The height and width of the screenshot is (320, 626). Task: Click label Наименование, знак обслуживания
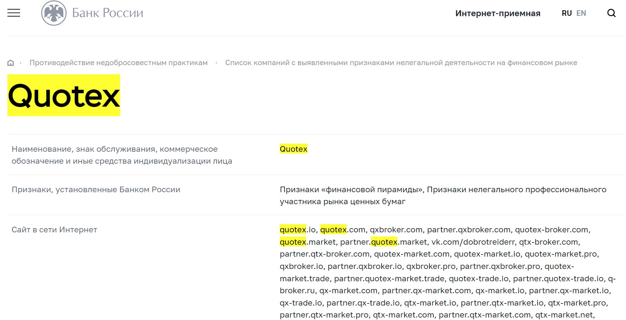click(122, 155)
